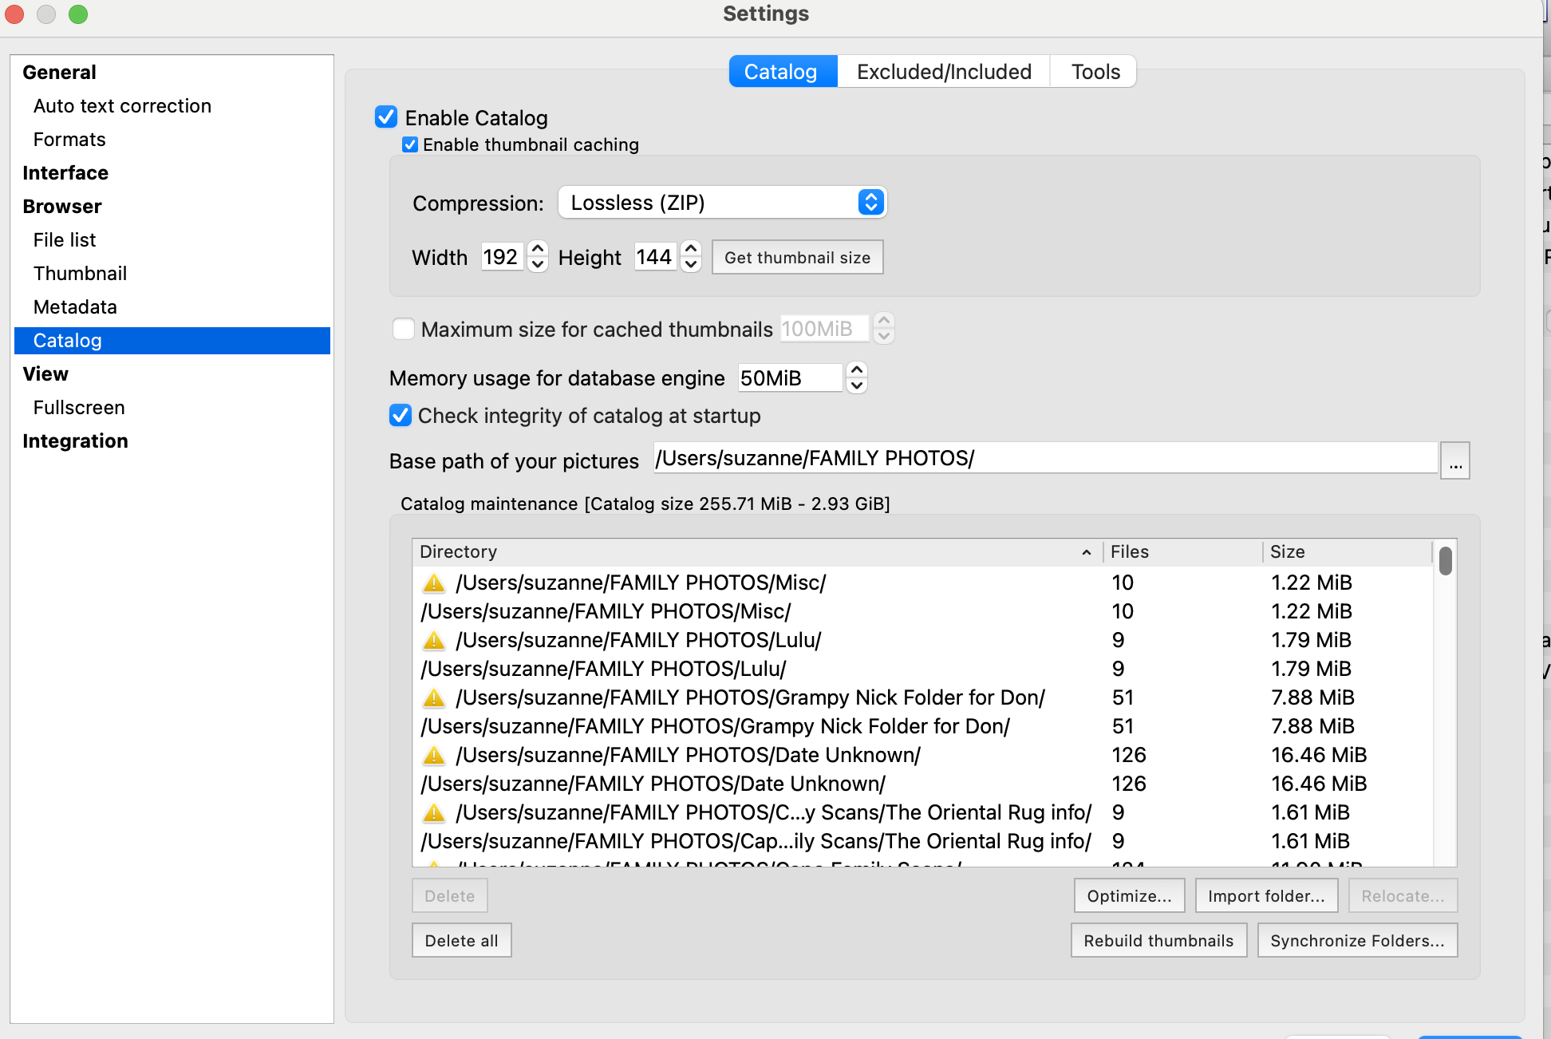The height and width of the screenshot is (1039, 1551).
Task: Increase the thumbnail Height stepper
Action: point(691,249)
